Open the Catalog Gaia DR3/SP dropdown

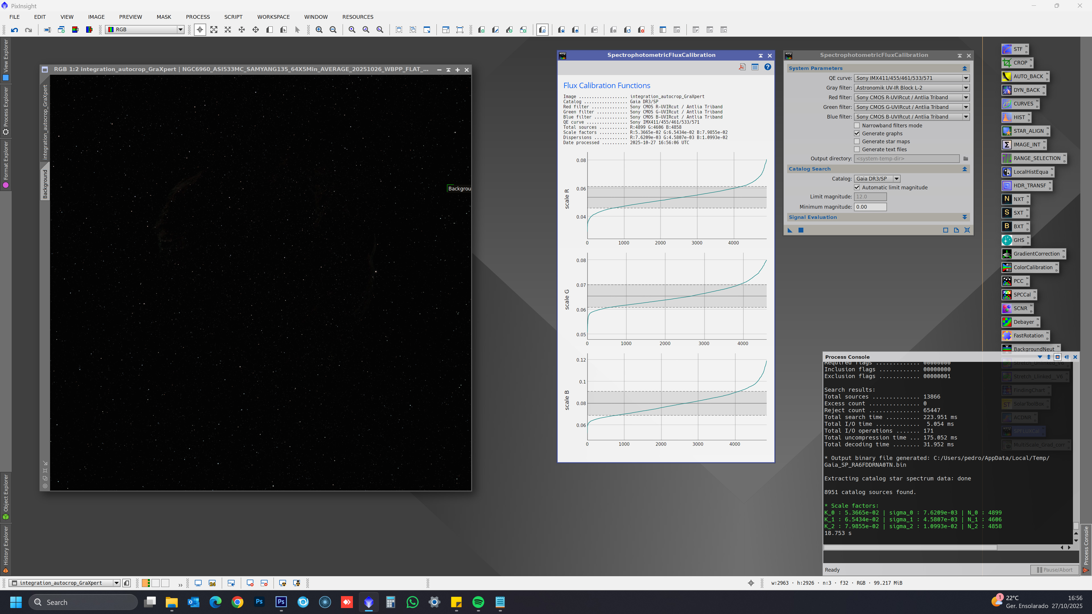pos(877,179)
